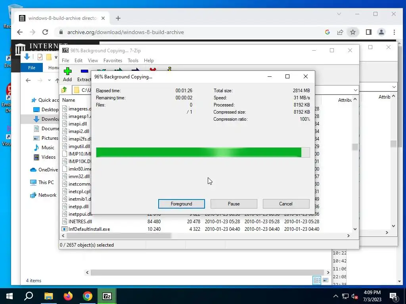Switch Explorer to large icons view

(326, 281)
